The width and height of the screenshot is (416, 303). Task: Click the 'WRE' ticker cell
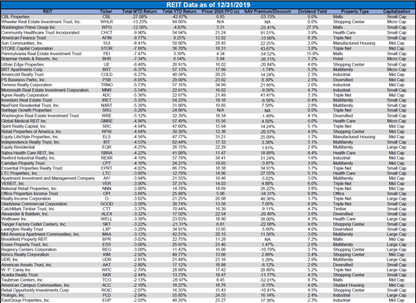tap(107, 115)
